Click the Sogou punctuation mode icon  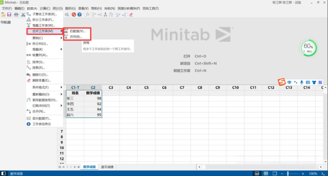point(296,82)
